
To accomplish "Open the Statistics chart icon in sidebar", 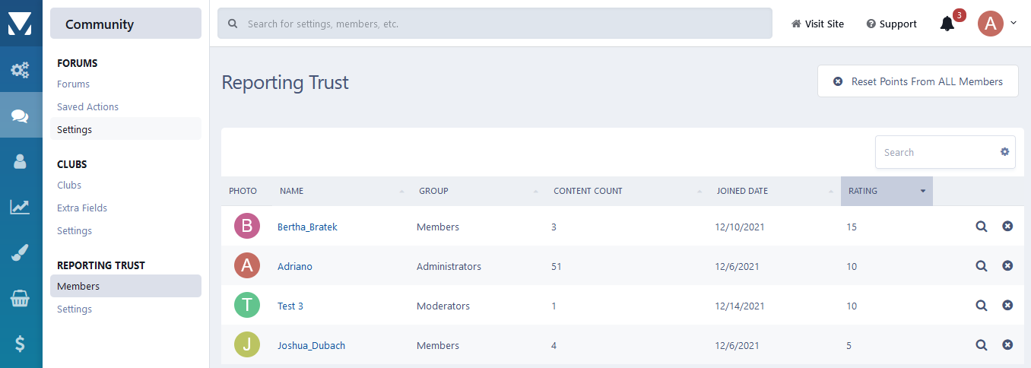I will pos(21,207).
